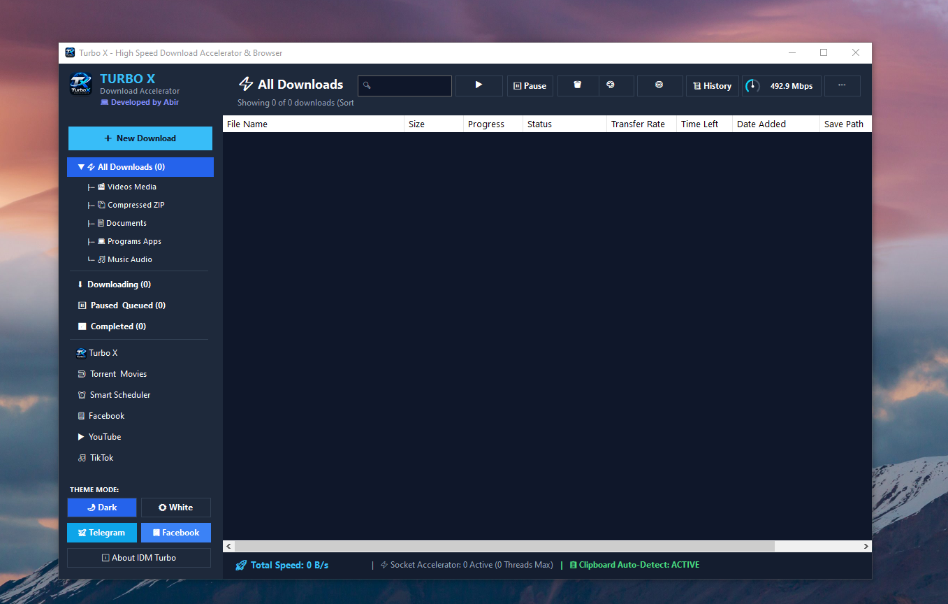Click the blue Telegram button
948x604 pixels.
click(x=102, y=533)
